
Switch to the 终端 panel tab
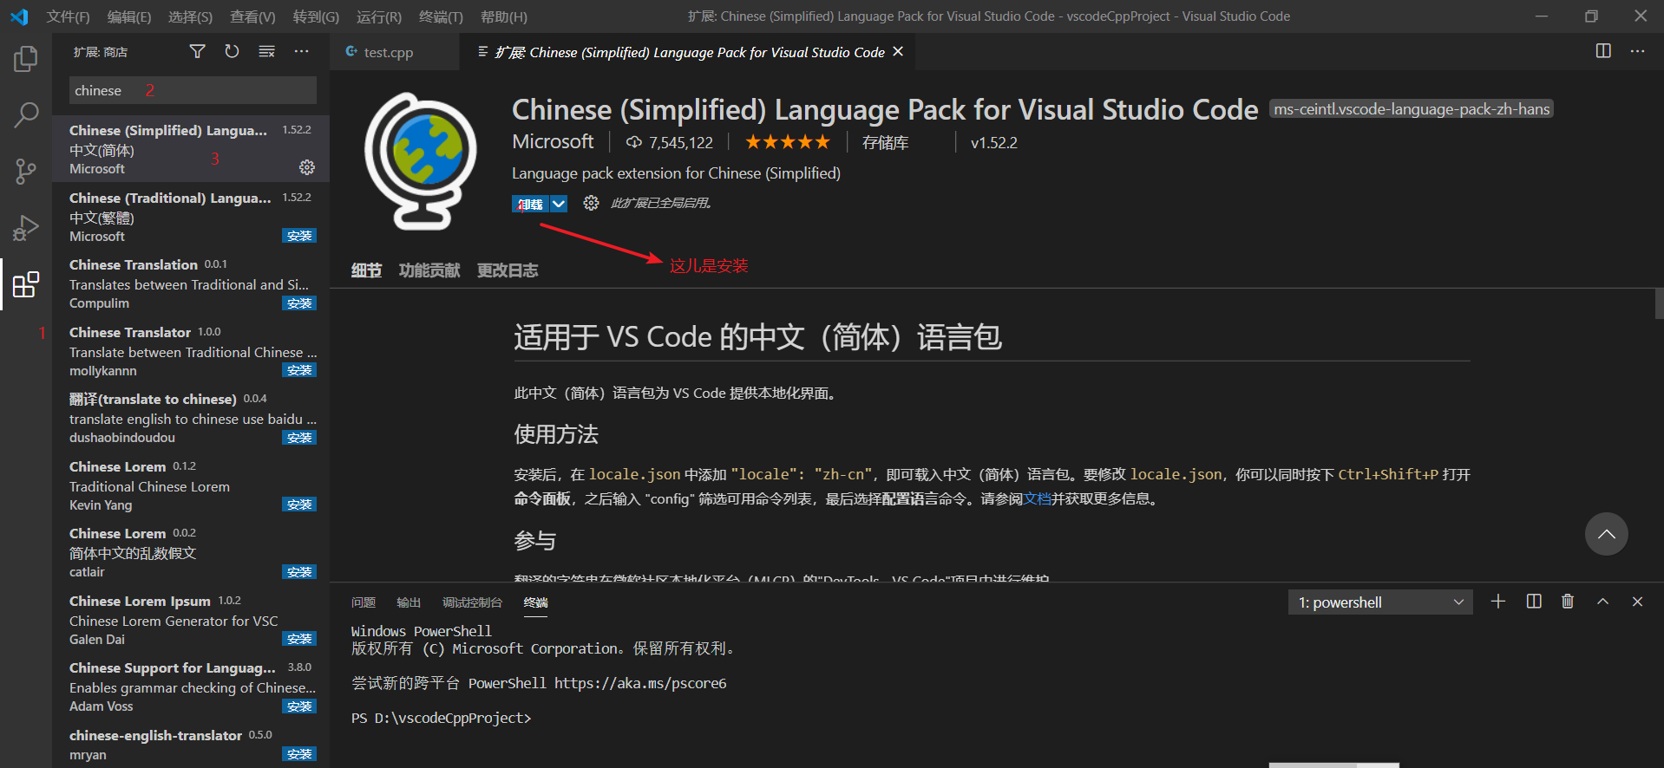pyautogui.click(x=535, y=602)
